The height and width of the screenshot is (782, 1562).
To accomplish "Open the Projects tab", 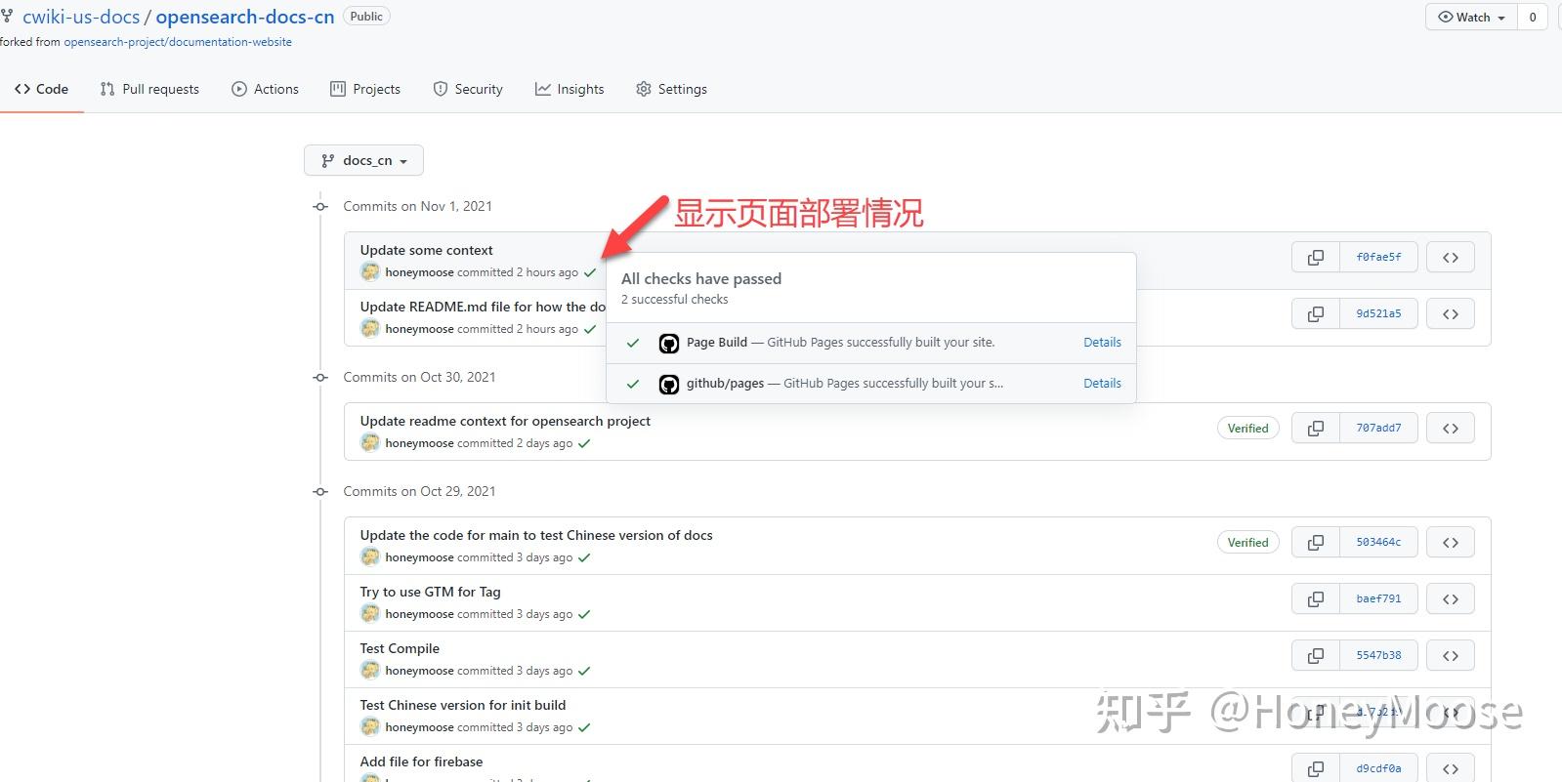I will 365,89.
